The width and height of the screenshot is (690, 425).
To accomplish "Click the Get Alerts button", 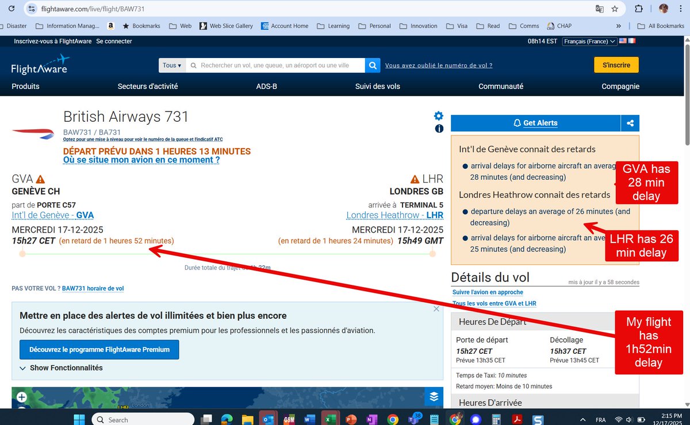I will pos(535,123).
